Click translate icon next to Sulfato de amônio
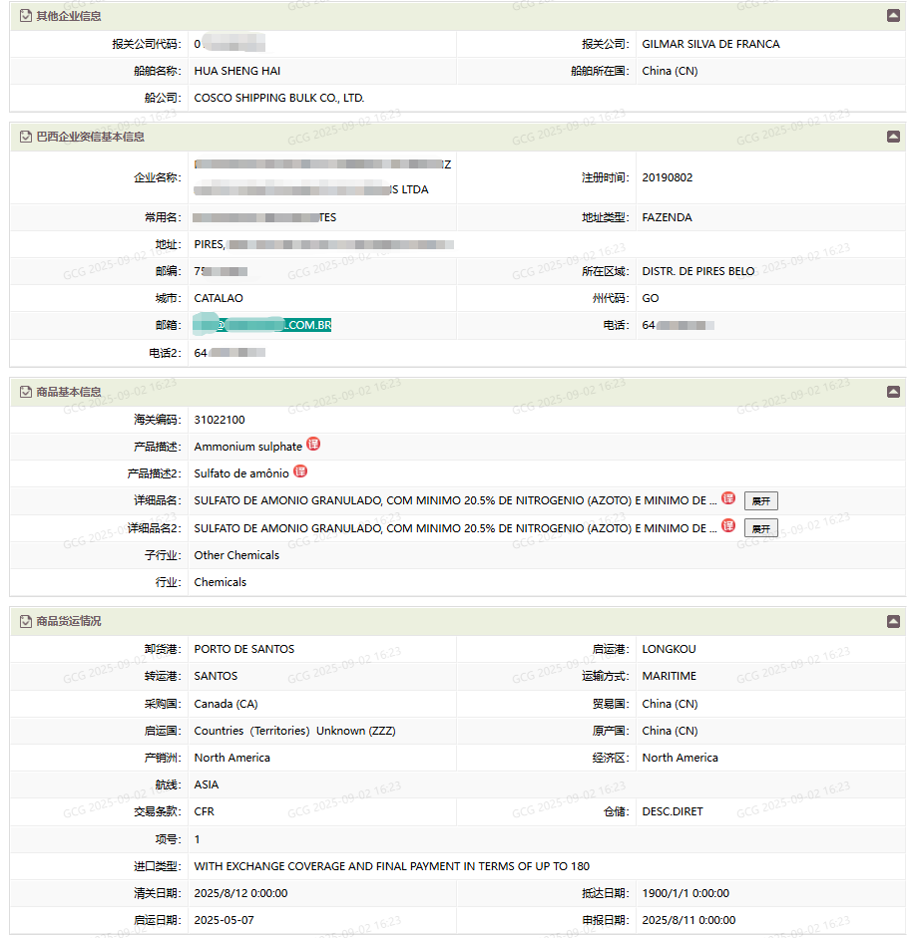 (x=300, y=471)
